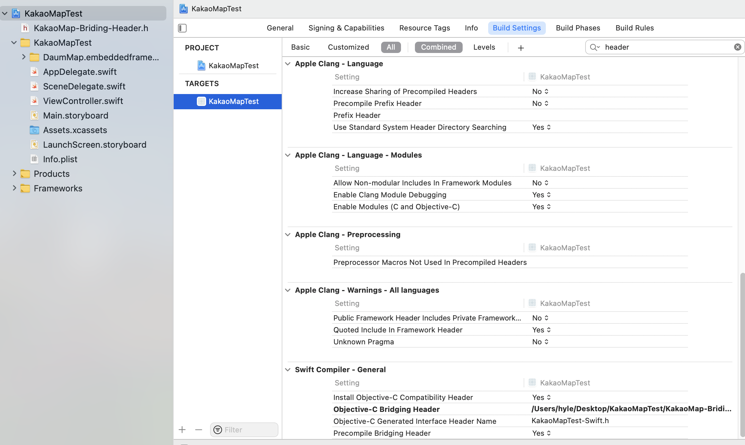Open the Signing & Capabilities tab
Viewport: 745px width, 445px height.
coord(346,28)
